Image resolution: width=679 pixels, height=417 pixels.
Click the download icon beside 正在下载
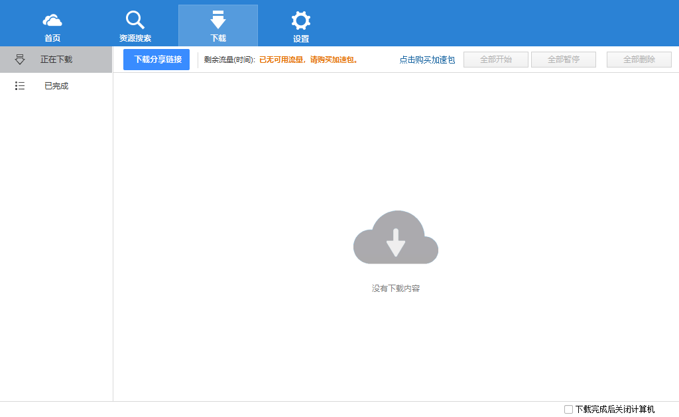pos(20,59)
